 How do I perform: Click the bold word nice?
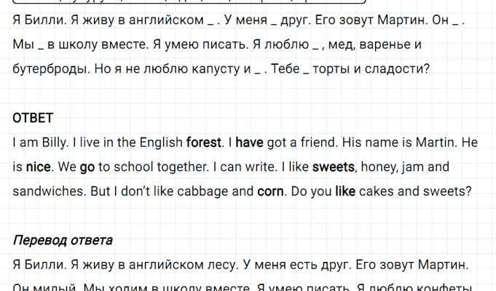(x=38, y=167)
